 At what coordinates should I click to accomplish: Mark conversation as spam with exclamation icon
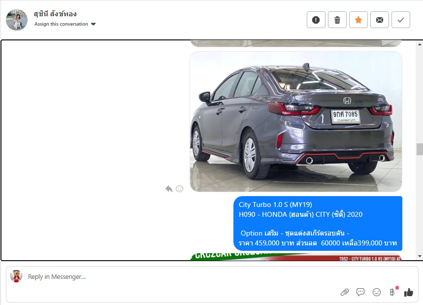point(316,20)
